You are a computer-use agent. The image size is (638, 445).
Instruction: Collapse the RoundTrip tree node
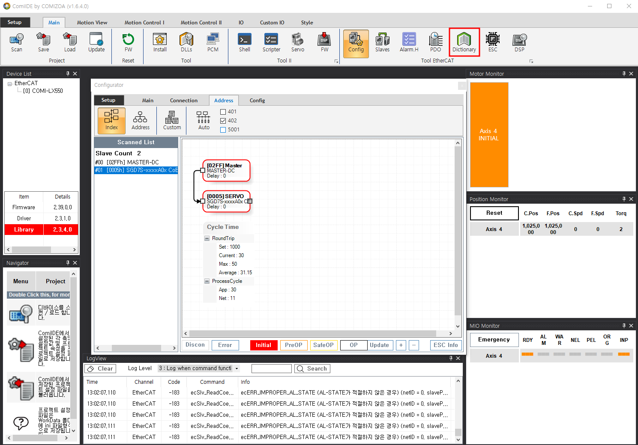point(207,238)
